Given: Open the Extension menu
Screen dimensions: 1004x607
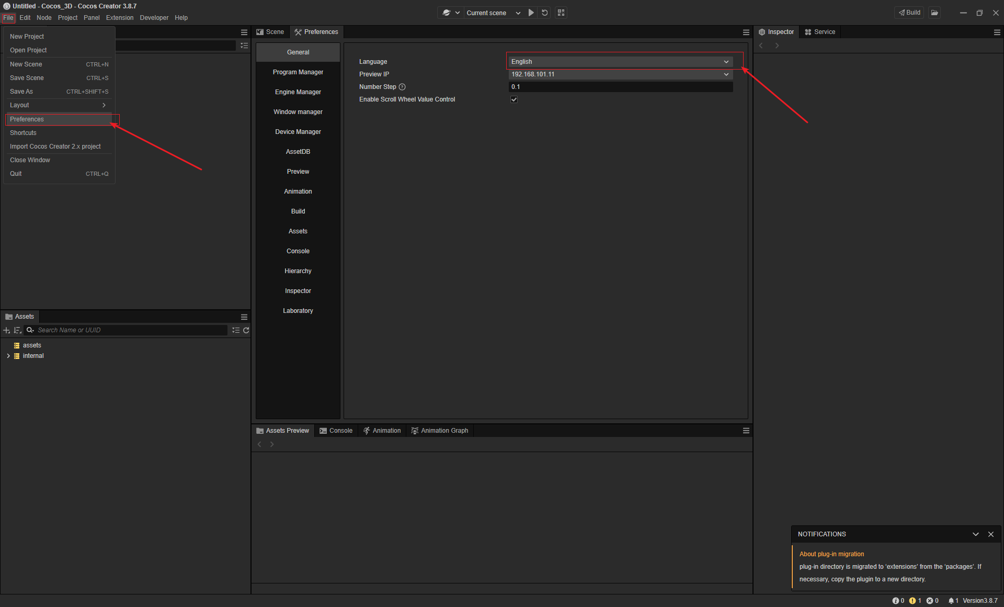Looking at the screenshot, I should point(120,18).
